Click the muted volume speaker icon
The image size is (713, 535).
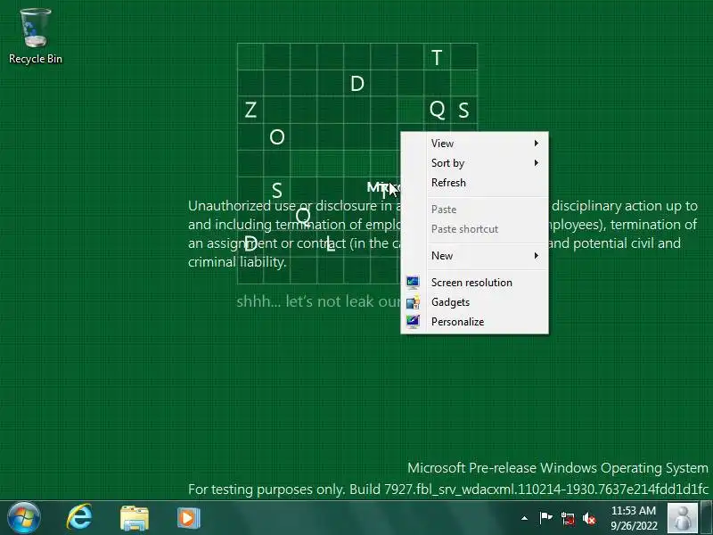(589, 518)
